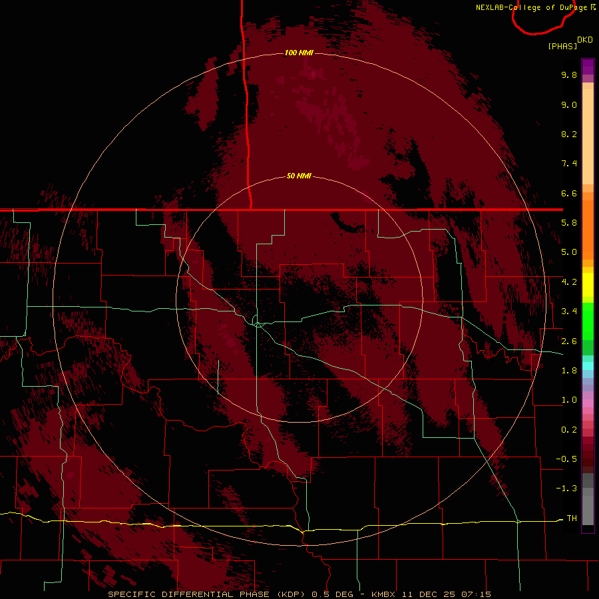599x599 pixels.
Task: Click the 7.4 value on color scale
Action: (x=569, y=164)
